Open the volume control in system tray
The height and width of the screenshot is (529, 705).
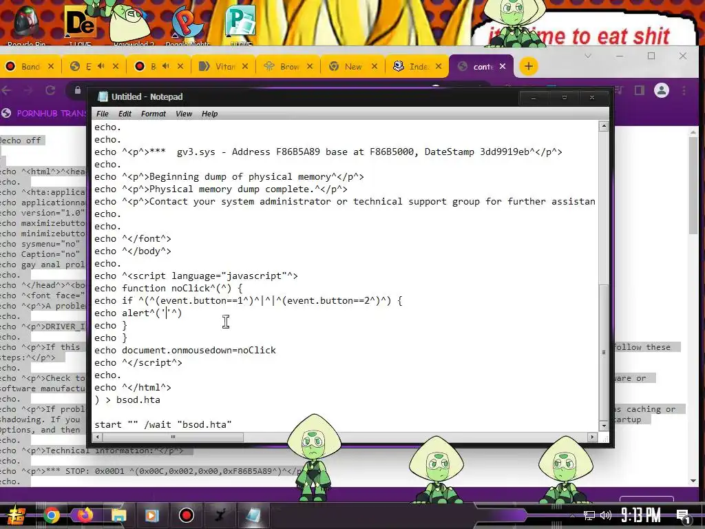point(606,515)
